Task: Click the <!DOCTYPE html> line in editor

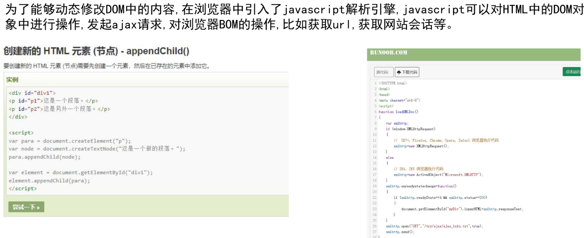Action: [392, 83]
